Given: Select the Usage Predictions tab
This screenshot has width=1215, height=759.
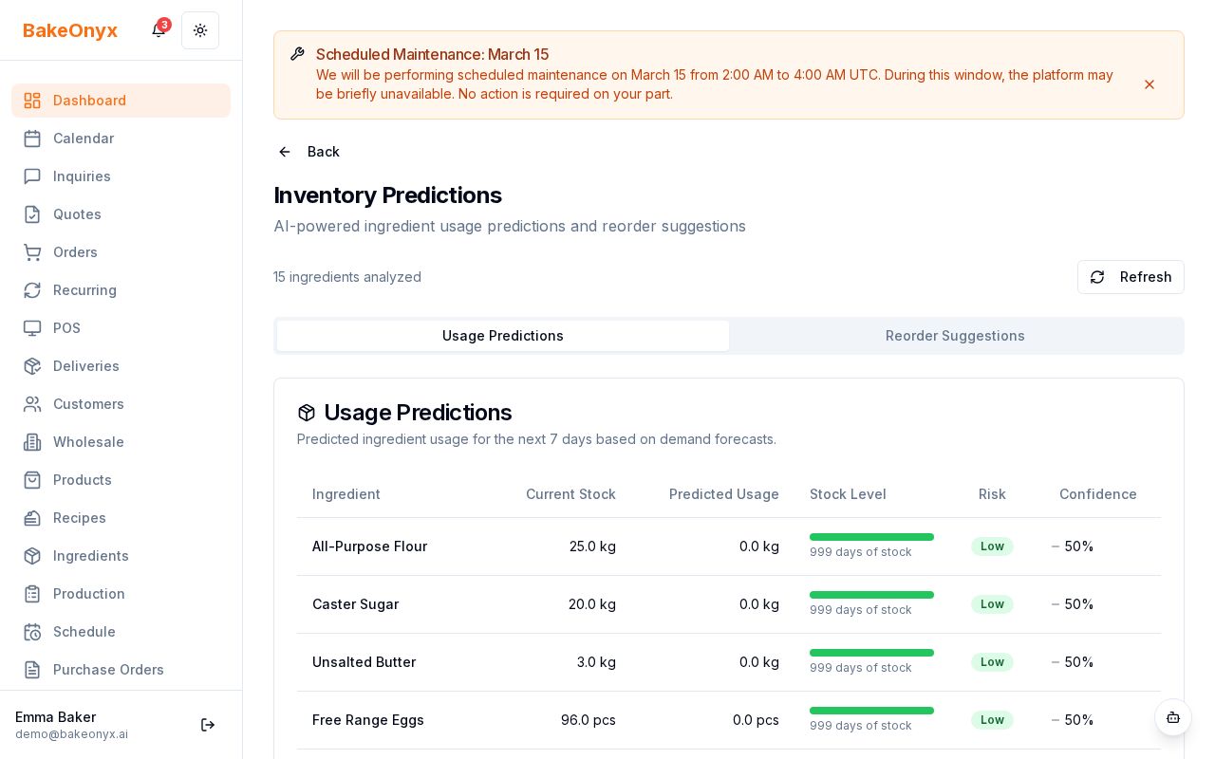Looking at the screenshot, I should point(502,336).
